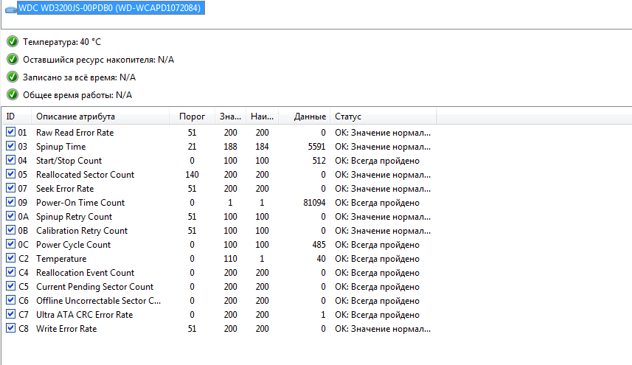Toggle checkbox for 07 Seek Error Rate

click(11, 188)
